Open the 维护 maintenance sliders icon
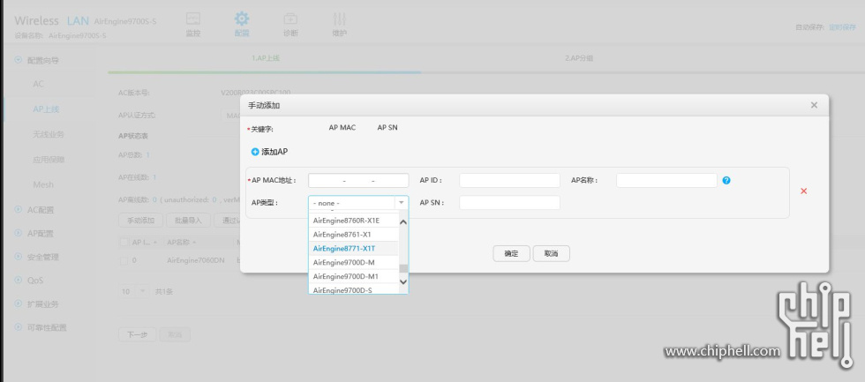This screenshot has width=865, height=382. click(339, 19)
